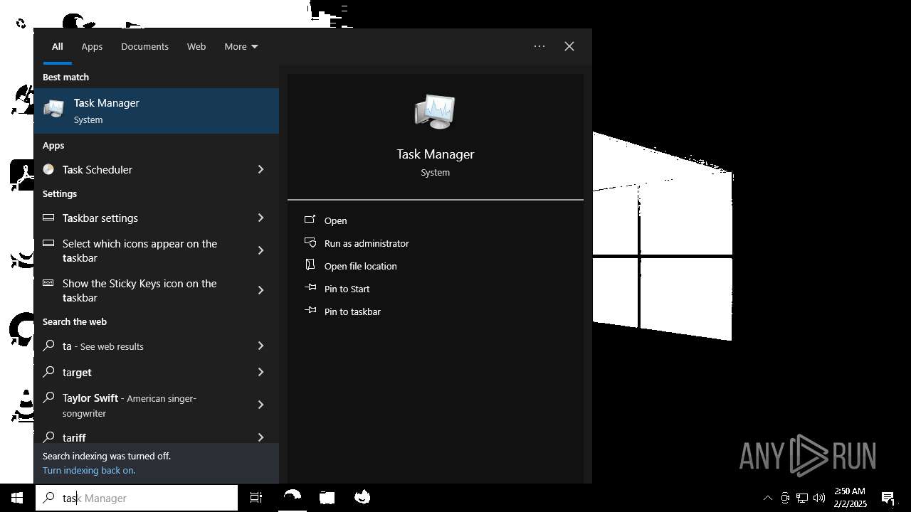The image size is (911, 512).
Task: Switch to the Web tab
Action: (x=196, y=46)
